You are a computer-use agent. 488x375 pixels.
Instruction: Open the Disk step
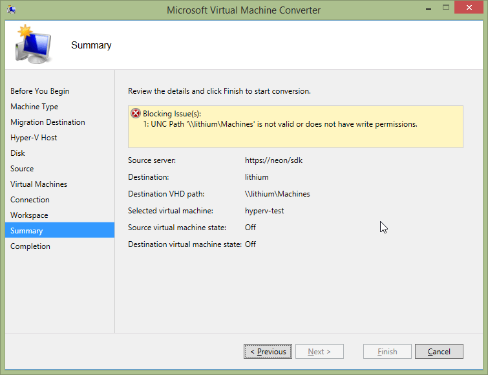tap(17, 153)
